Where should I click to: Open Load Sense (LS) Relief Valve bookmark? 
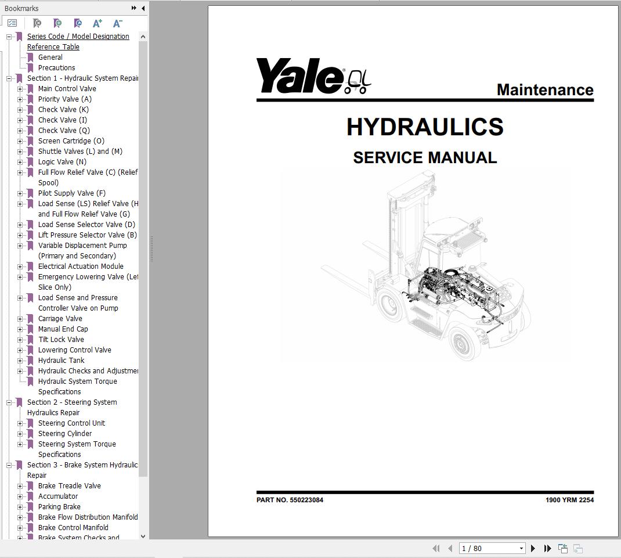pos(88,209)
